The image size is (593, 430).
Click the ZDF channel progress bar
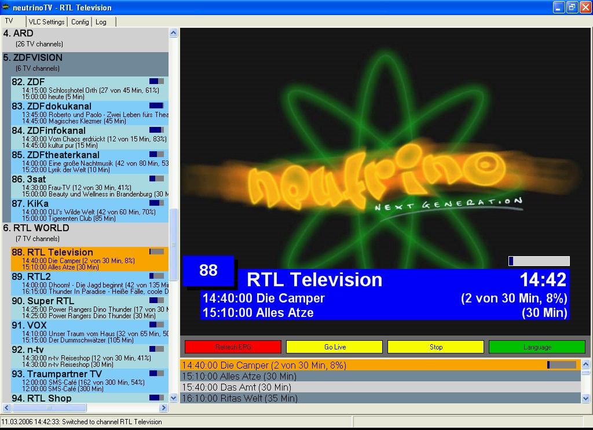[x=156, y=81]
